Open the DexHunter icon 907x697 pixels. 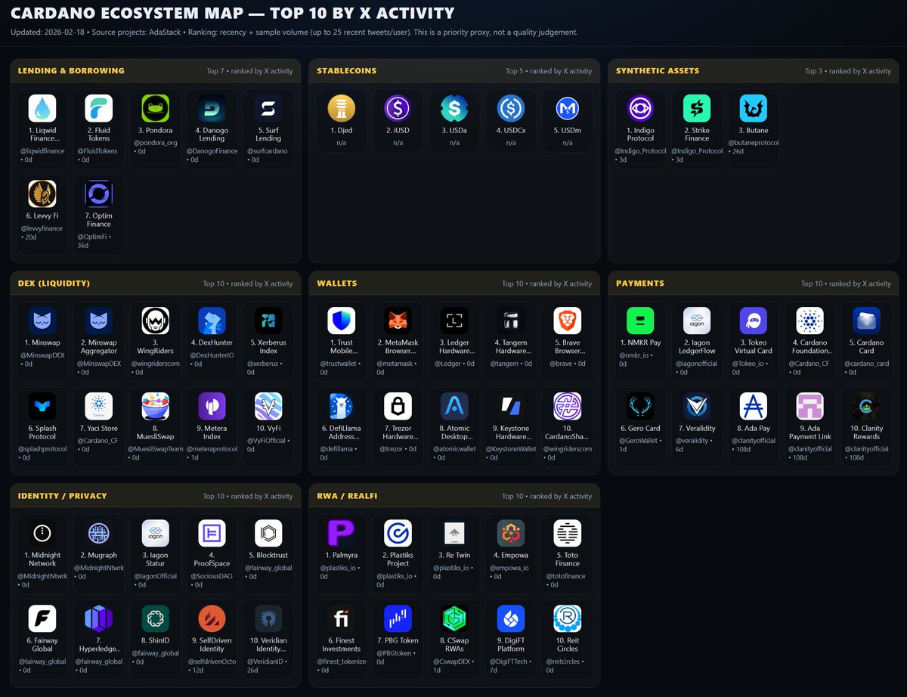tap(212, 321)
